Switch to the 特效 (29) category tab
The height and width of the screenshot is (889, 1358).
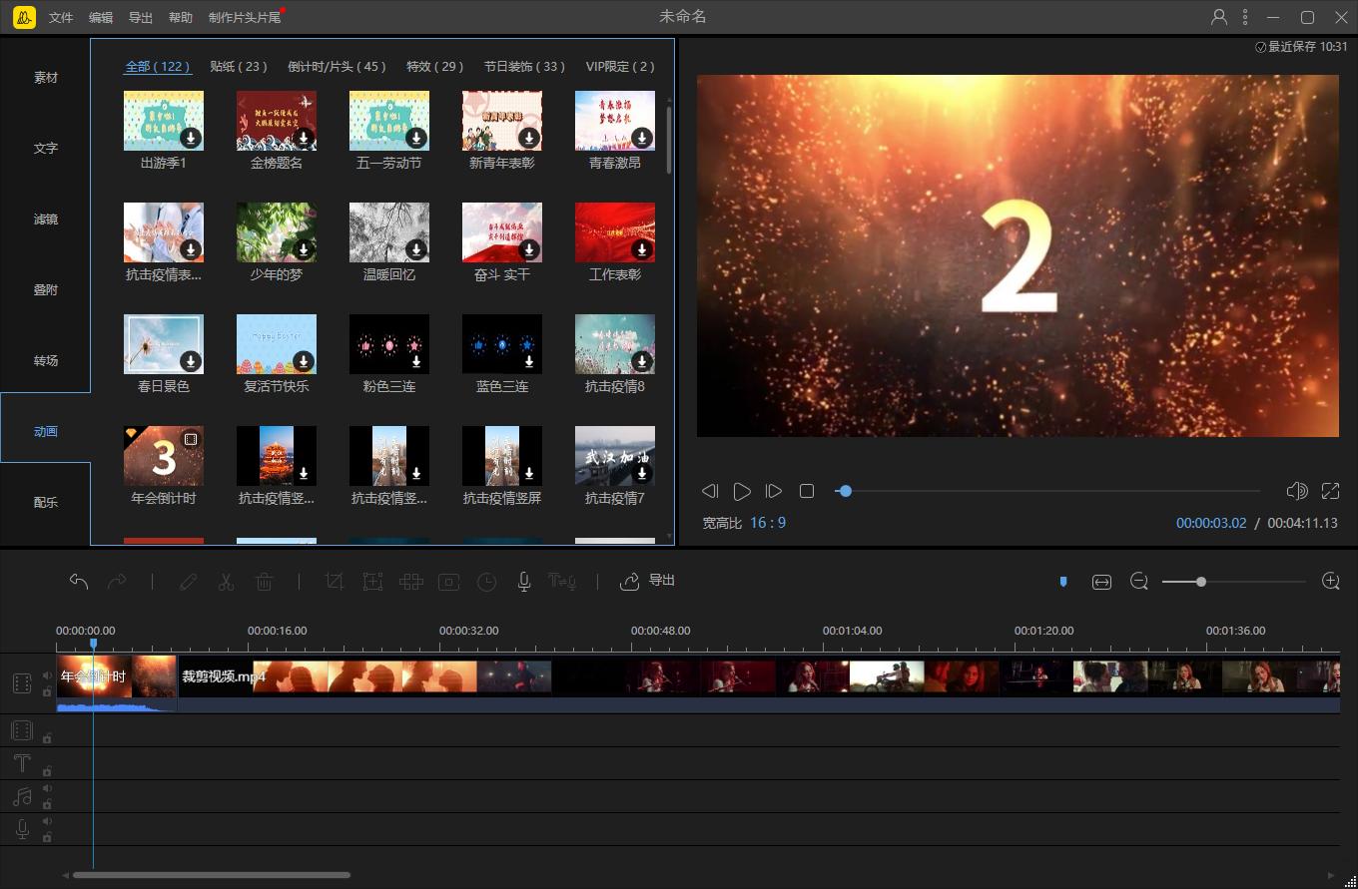435,67
